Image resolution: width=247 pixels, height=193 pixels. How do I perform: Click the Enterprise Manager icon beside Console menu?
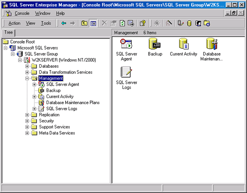pyautogui.click(x=9, y=14)
